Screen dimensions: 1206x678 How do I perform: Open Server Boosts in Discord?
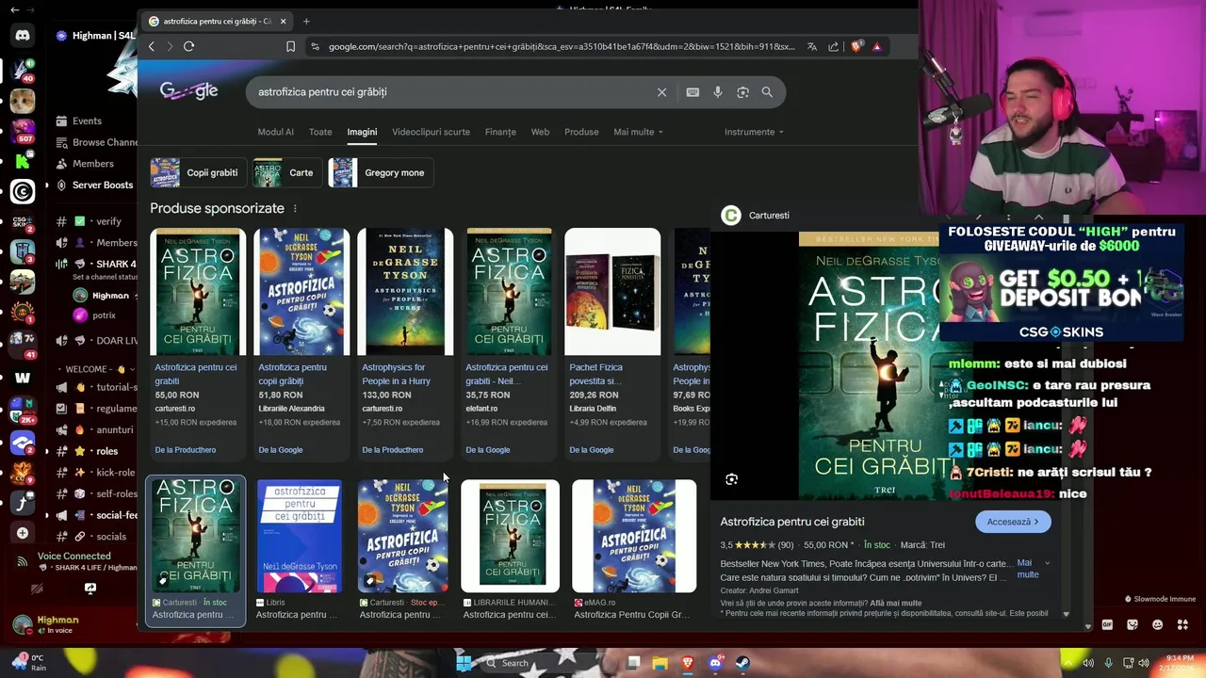coord(94,185)
